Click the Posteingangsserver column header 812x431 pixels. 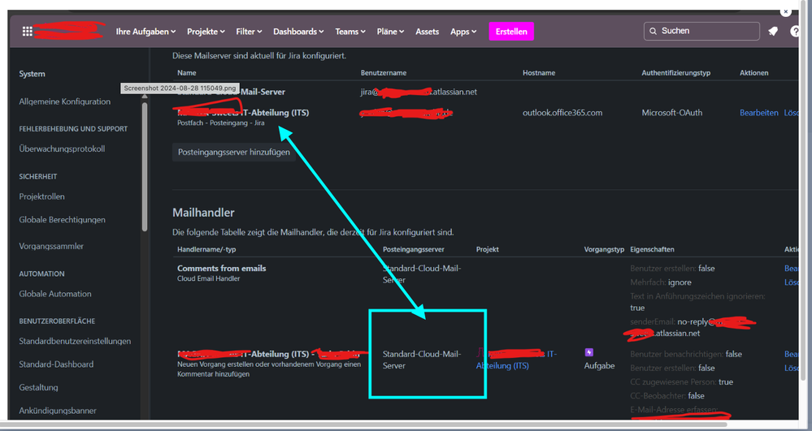(x=414, y=249)
